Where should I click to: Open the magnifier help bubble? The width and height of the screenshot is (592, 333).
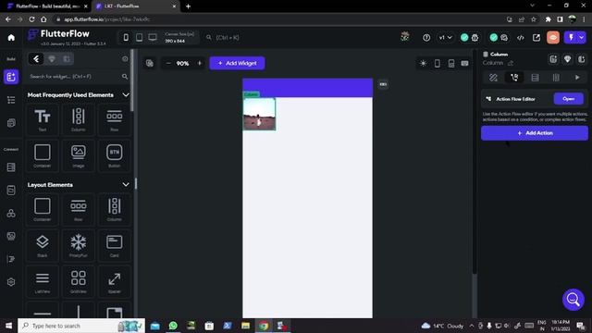(x=573, y=300)
